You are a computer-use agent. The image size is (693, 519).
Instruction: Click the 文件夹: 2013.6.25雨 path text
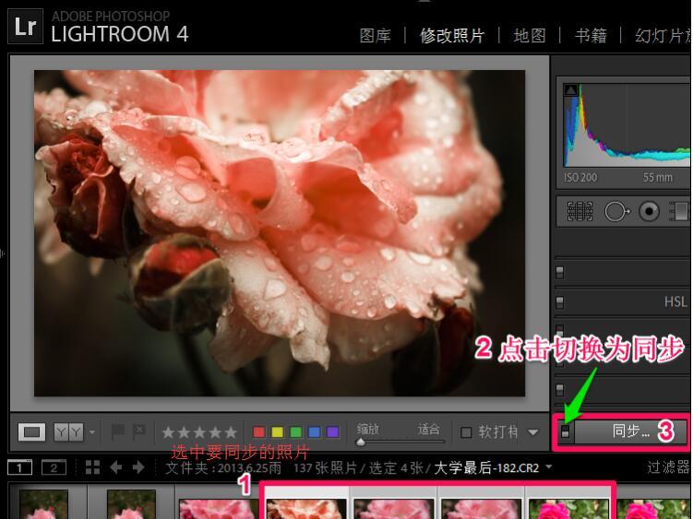coord(222,467)
